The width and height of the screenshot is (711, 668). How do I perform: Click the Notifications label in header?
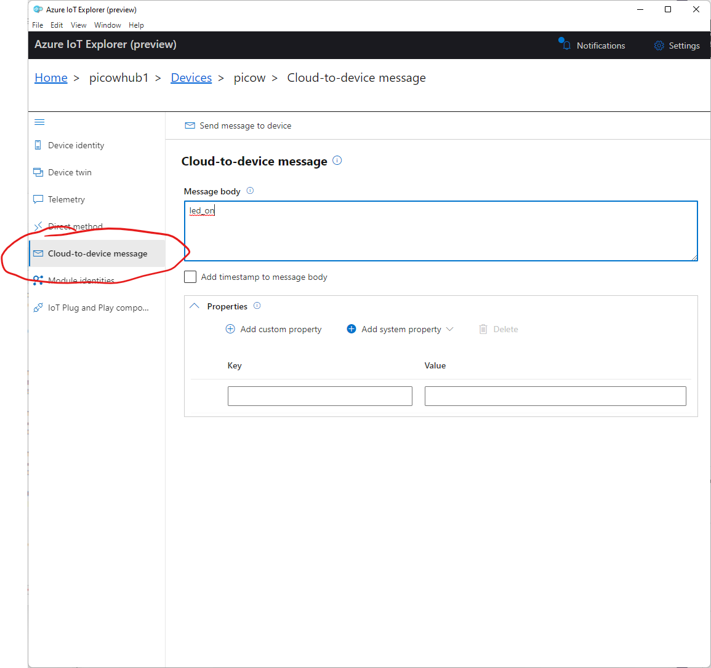tap(601, 46)
